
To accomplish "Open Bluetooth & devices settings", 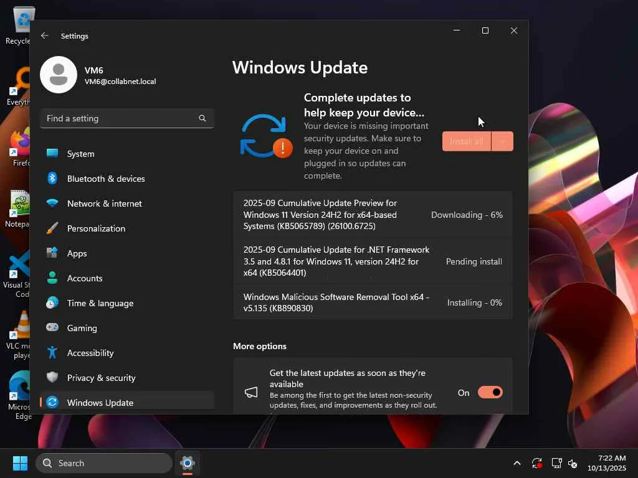I will click(x=127, y=179).
